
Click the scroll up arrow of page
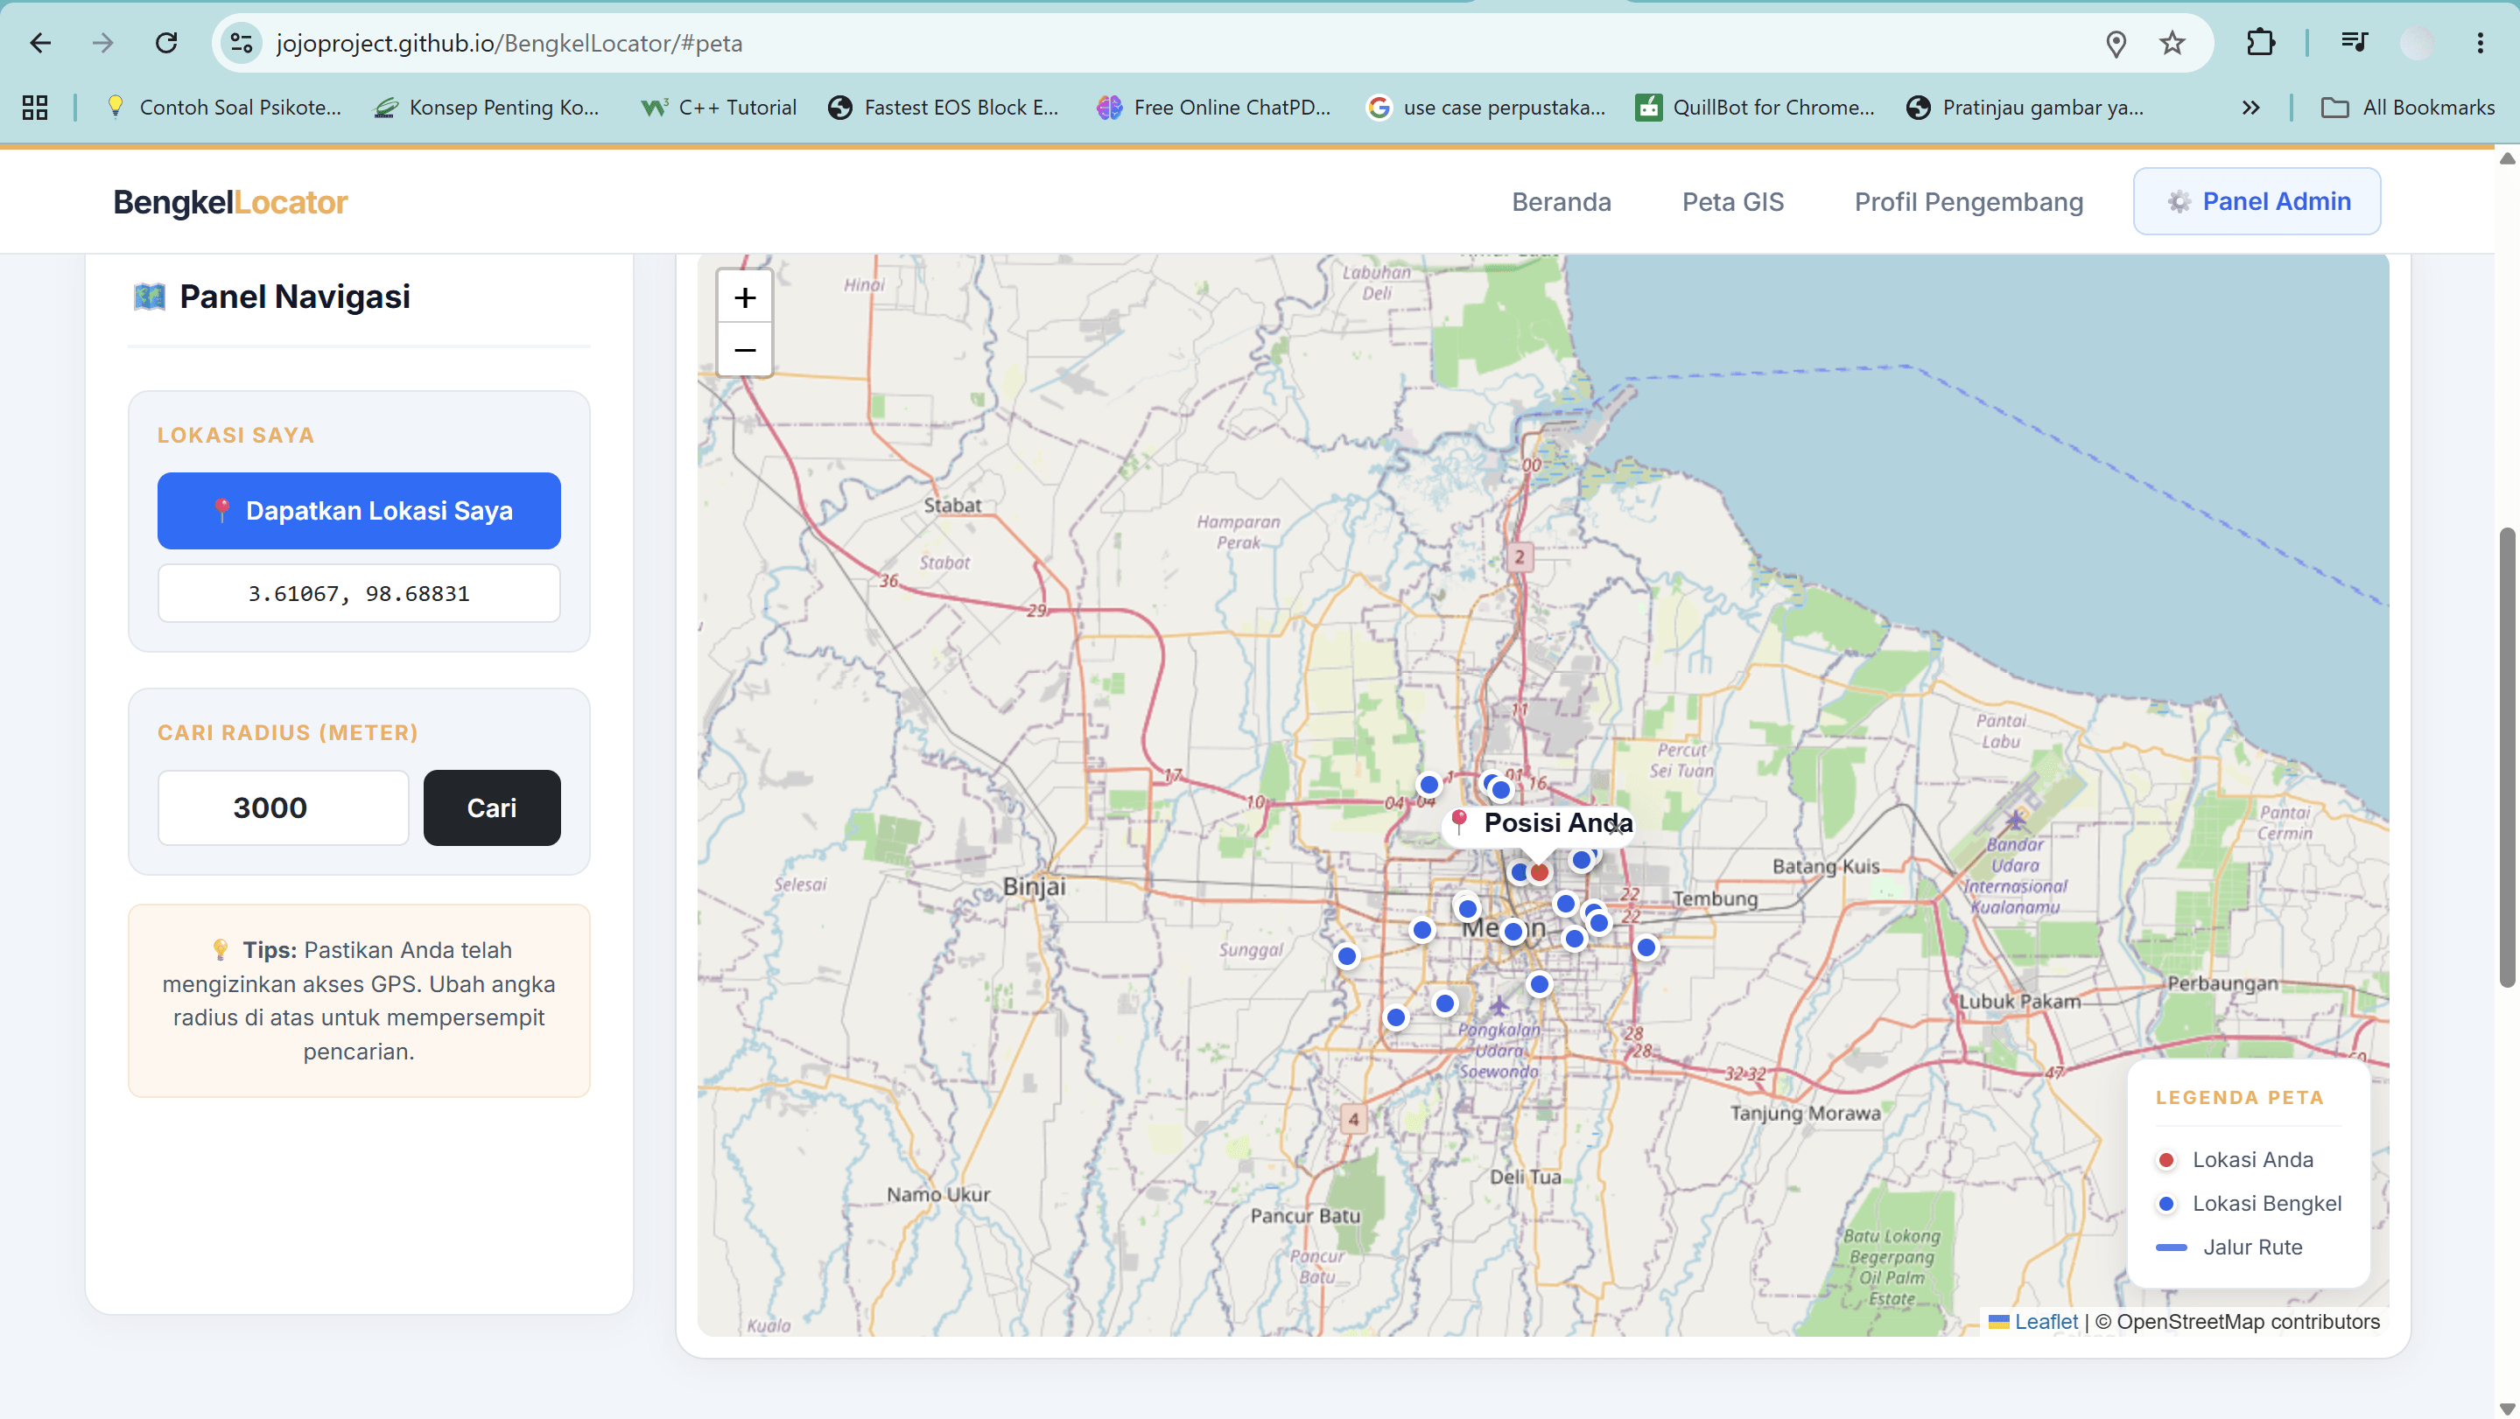(x=2506, y=159)
